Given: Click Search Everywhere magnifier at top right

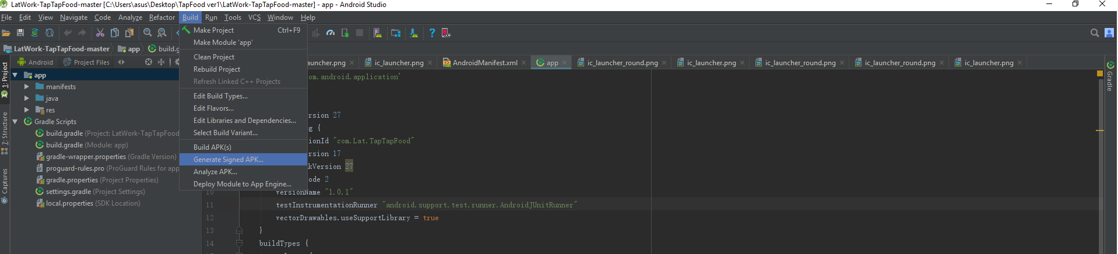Looking at the screenshot, I should coord(1095,33).
